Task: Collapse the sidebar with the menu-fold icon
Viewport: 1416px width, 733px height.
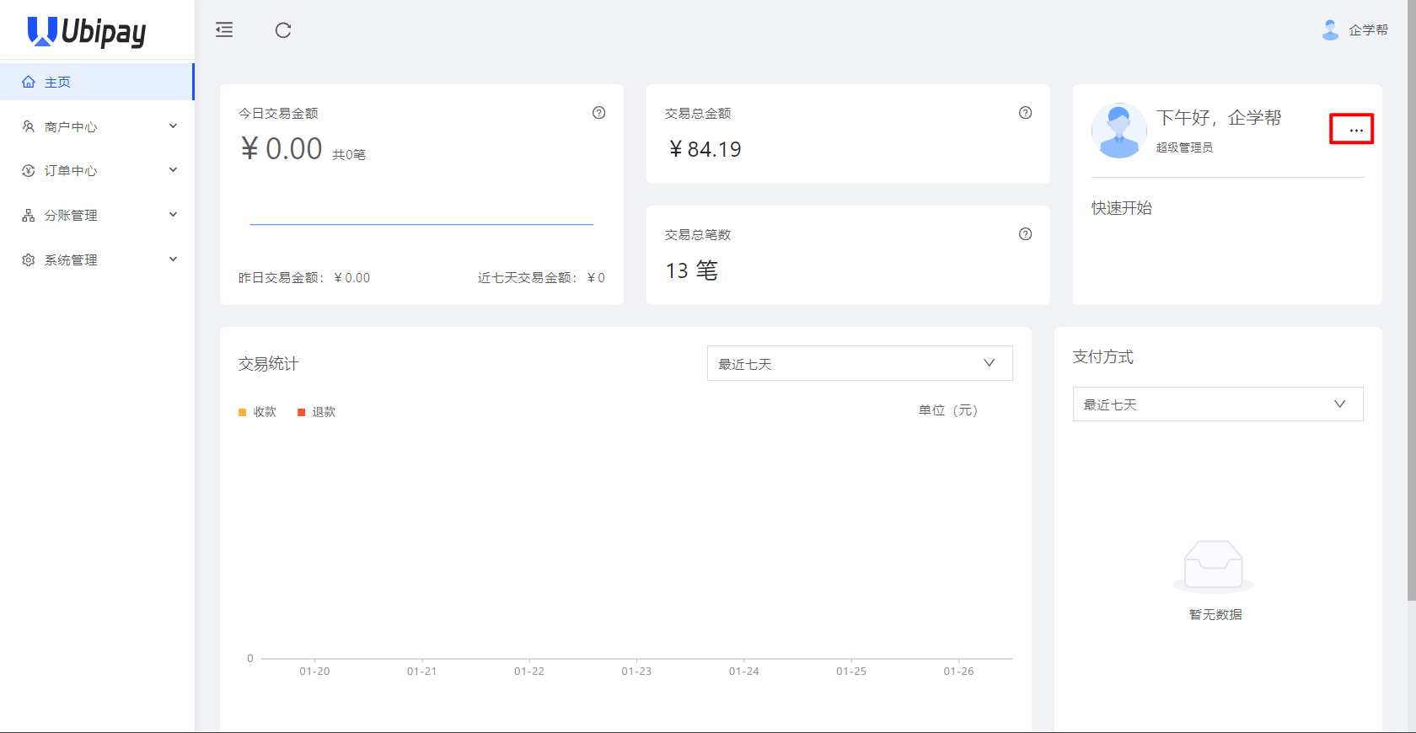Action: (x=224, y=30)
